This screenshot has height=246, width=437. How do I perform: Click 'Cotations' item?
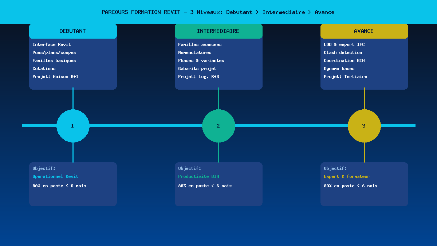pyautogui.click(x=44, y=69)
